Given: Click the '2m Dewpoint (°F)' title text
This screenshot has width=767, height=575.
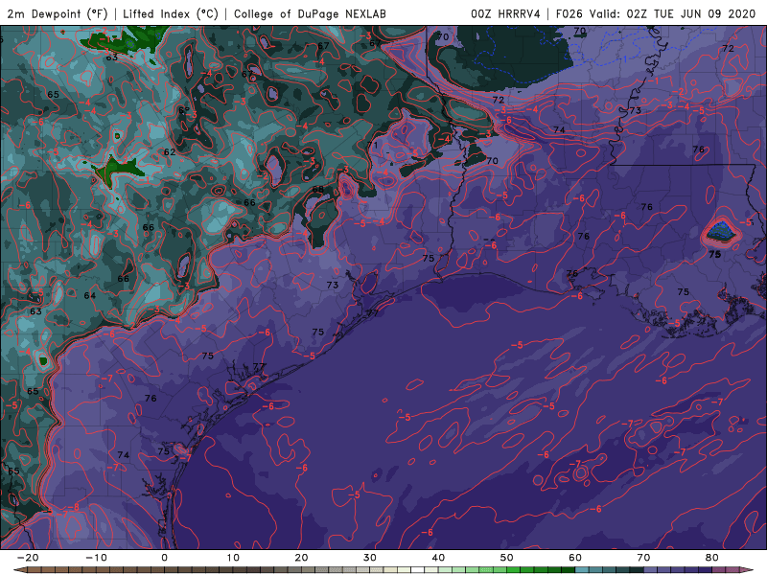Looking at the screenshot, I should [x=58, y=13].
